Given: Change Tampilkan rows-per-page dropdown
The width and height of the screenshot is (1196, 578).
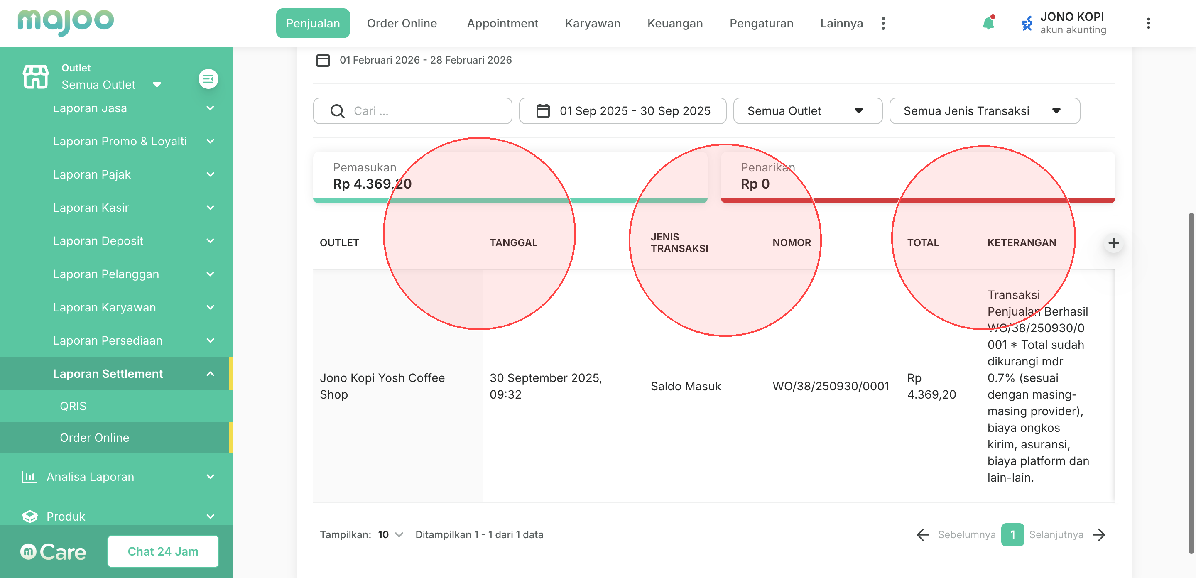Looking at the screenshot, I should [390, 535].
